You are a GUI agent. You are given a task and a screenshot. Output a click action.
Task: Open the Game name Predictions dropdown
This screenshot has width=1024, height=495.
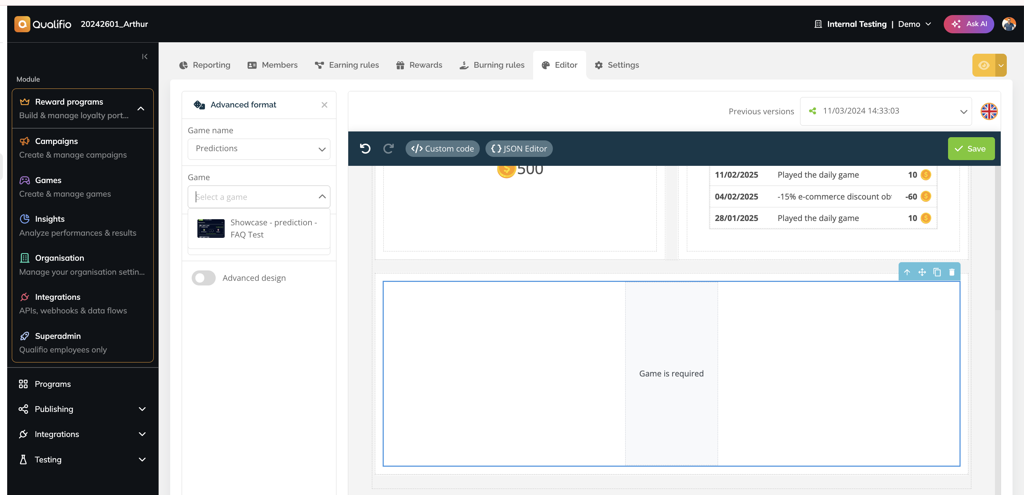point(259,149)
